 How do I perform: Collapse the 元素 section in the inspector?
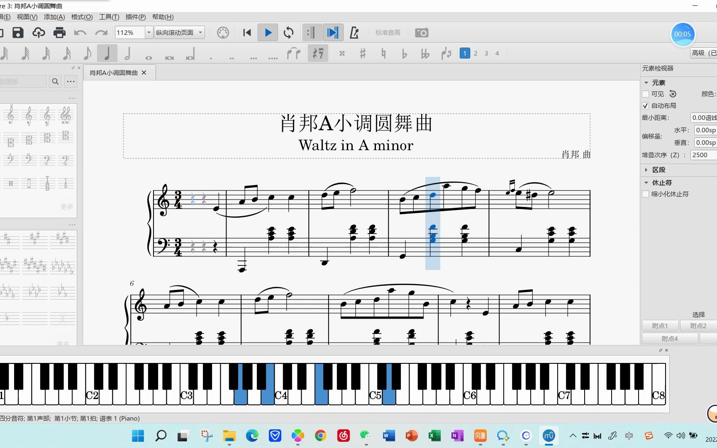pyautogui.click(x=646, y=83)
